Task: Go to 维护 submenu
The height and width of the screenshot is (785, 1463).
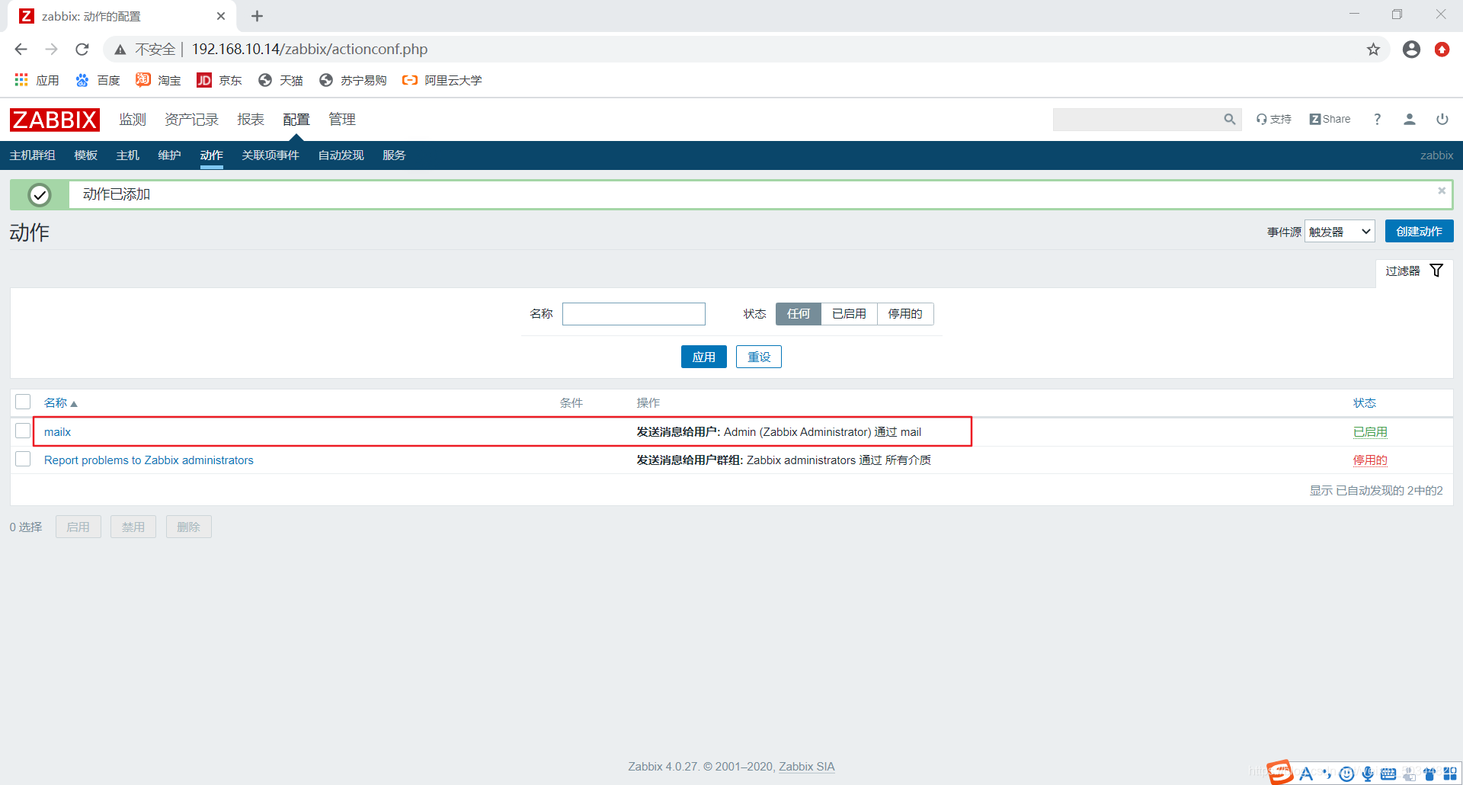Action: click(x=170, y=155)
